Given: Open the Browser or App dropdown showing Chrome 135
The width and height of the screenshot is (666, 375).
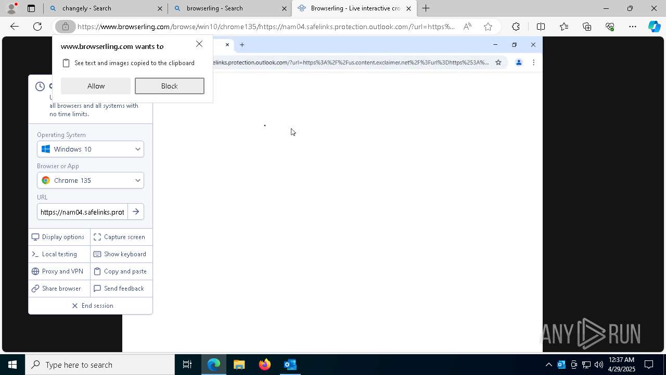Looking at the screenshot, I should tap(91, 180).
